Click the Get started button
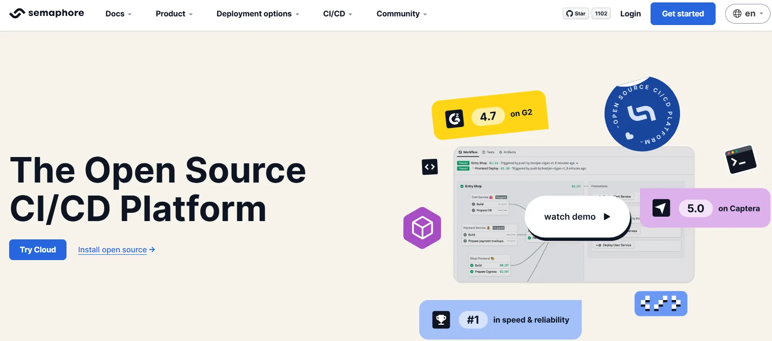 pos(683,13)
